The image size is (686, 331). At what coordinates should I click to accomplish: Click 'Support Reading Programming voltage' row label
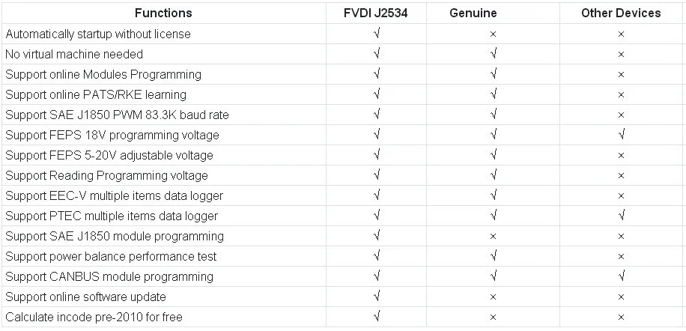[x=106, y=176]
